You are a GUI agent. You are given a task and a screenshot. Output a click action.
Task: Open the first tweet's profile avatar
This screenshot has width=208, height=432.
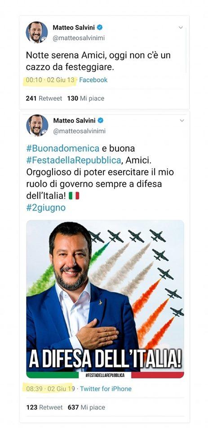tap(37, 32)
